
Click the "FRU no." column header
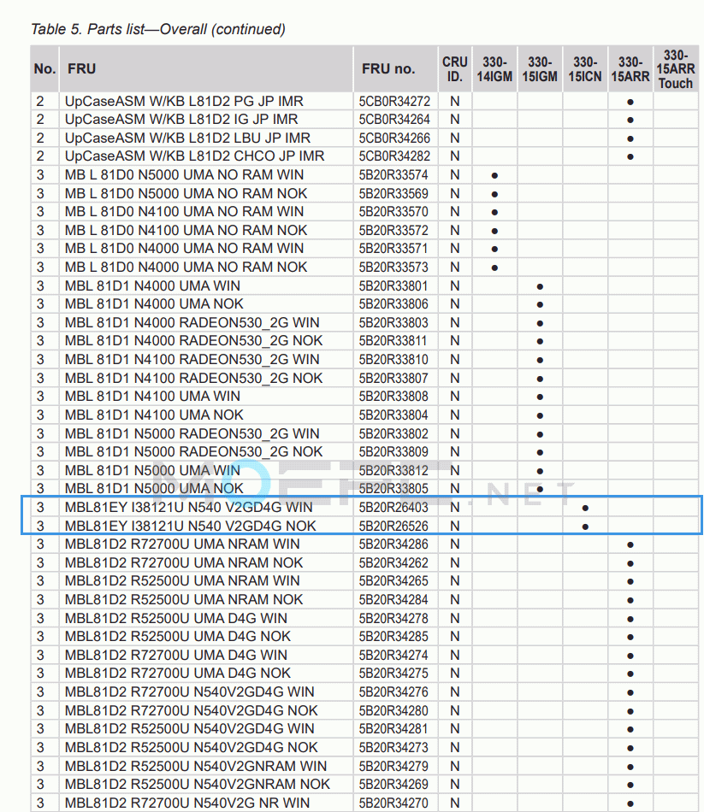pyautogui.click(x=388, y=68)
